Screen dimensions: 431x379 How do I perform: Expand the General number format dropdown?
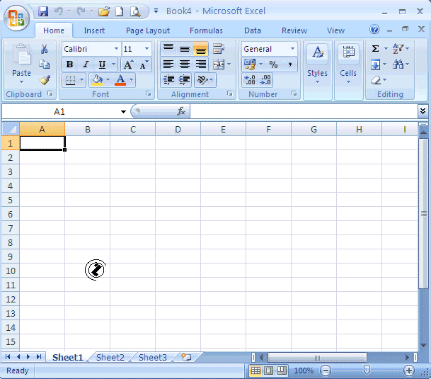tap(292, 49)
